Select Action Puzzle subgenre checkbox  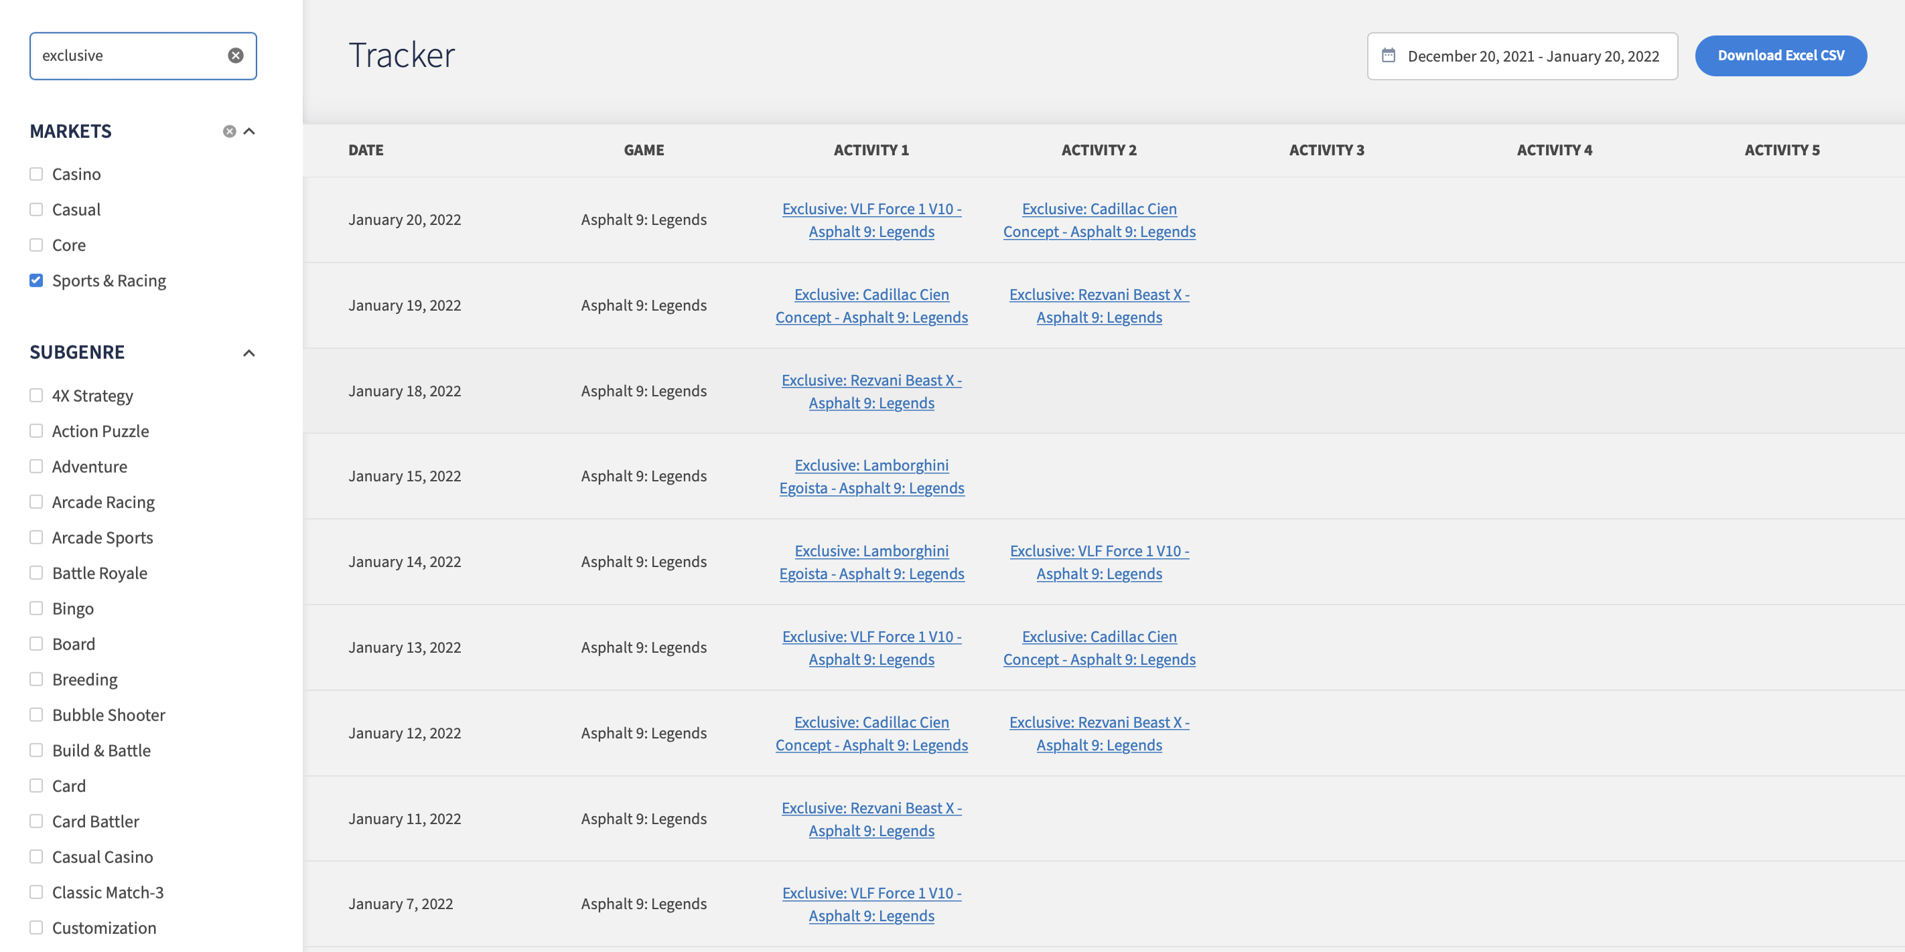[36, 431]
